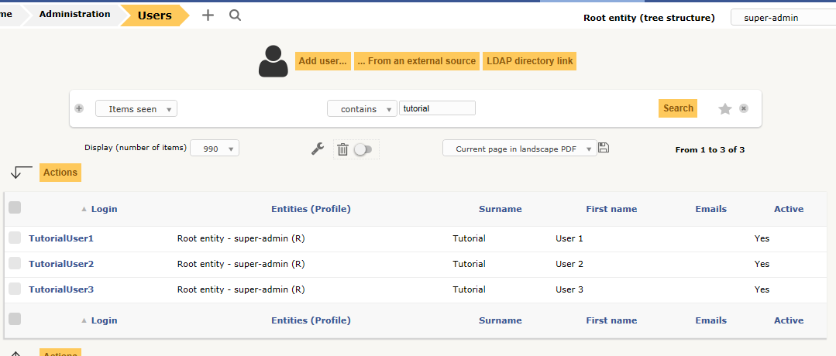Select the Users breadcrumb tab
The width and height of the screenshot is (836, 356).
[x=154, y=15]
